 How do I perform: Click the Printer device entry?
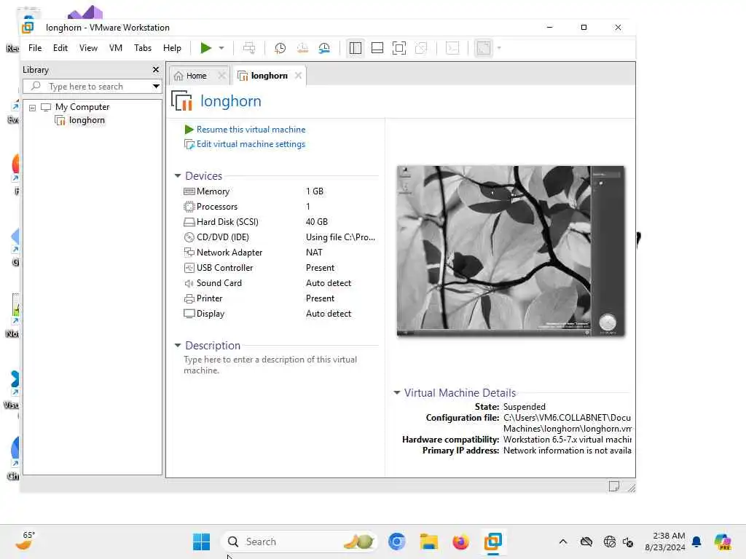(x=209, y=298)
